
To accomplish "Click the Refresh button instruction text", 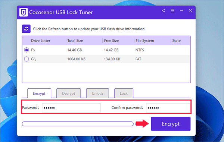I will click(89, 29).
